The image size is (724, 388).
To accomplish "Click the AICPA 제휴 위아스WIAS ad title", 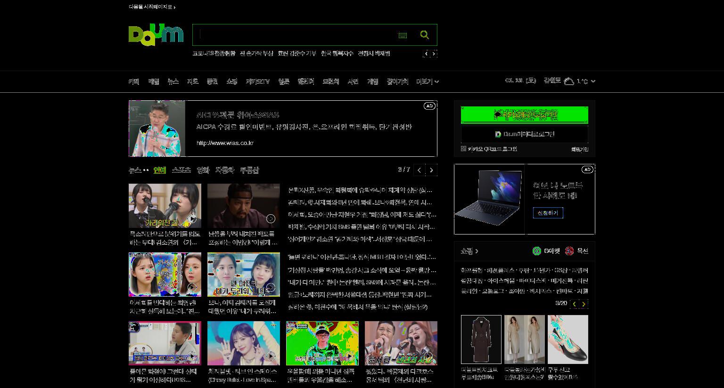I will click(x=238, y=115).
